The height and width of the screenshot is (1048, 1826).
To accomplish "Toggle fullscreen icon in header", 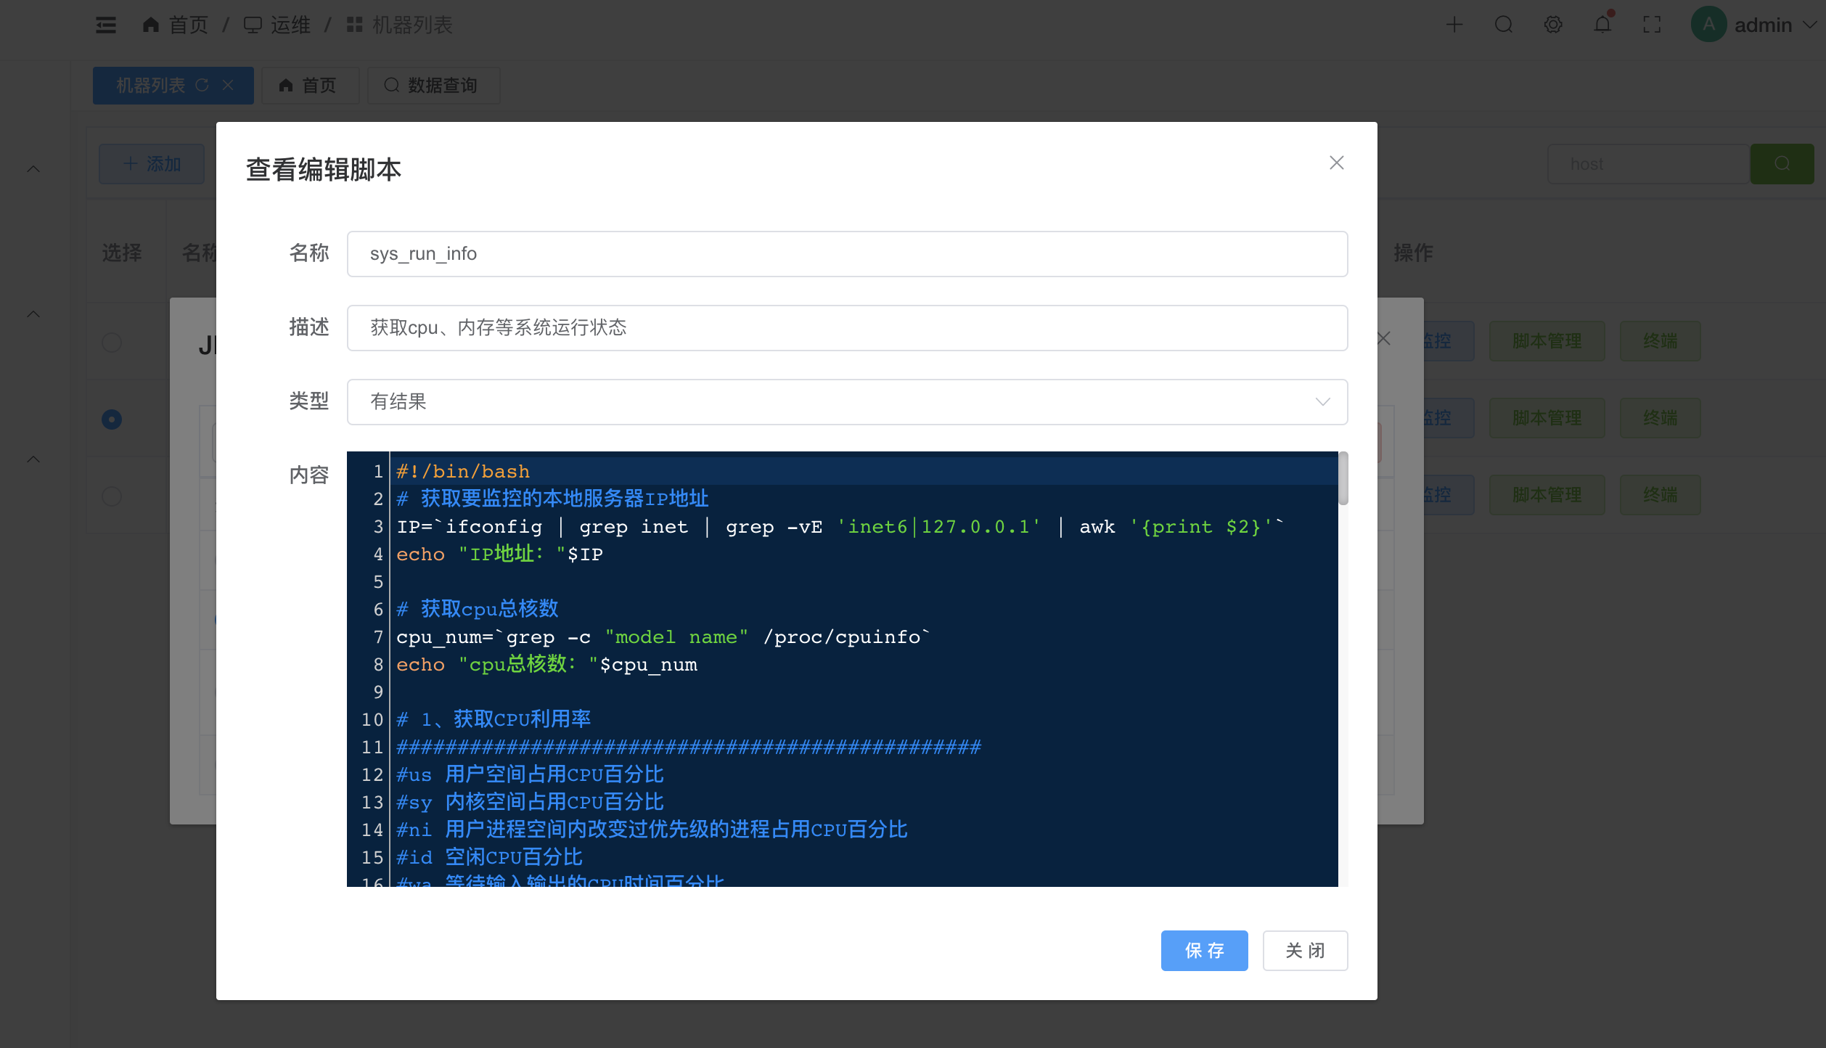I will click(x=1652, y=25).
